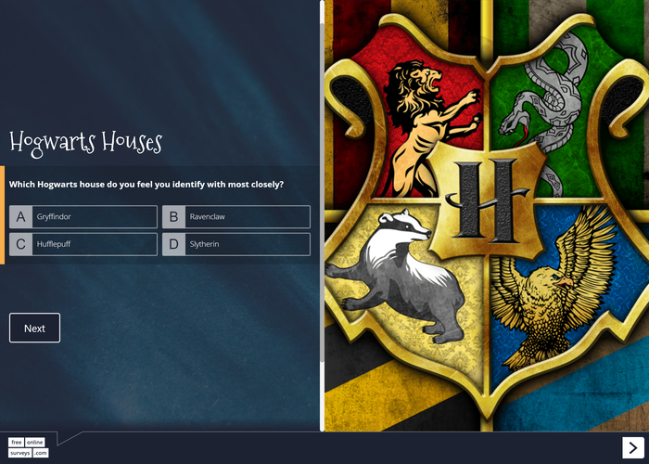Open the free online surveys logo link
The width and height of the screenshot is (649, 464).
[x=28, y=447]
